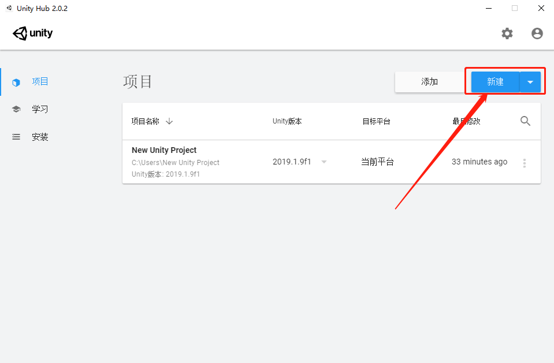The height and width of the screenshot is (363, 554).
Task: Click the Unity logo in header
Action: click(x=32, y=33)
